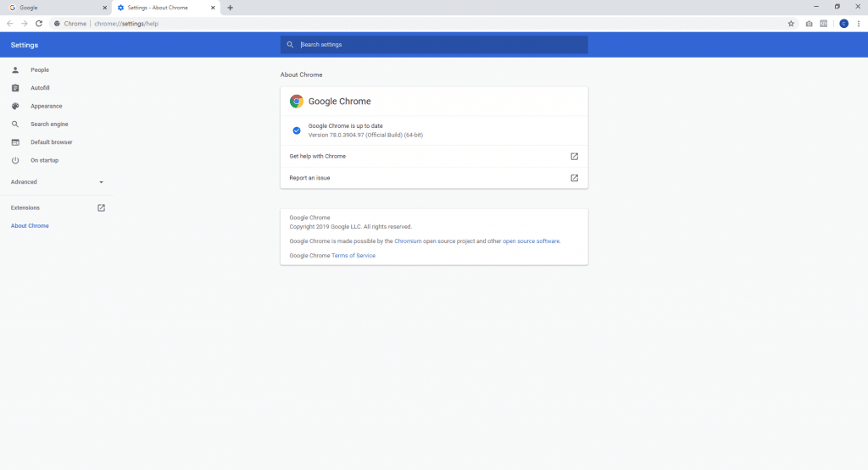Open the profile avatar menu
The width and height of the screenshot is (868, 470).
(843, 24)
